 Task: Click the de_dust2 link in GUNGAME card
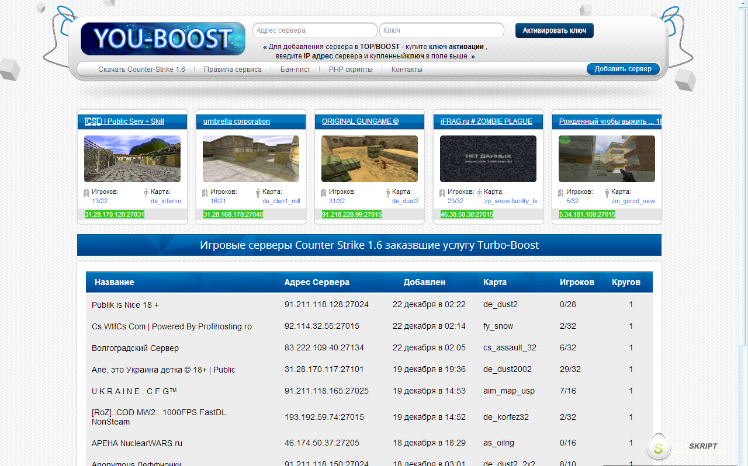click(x=406, y=201)
